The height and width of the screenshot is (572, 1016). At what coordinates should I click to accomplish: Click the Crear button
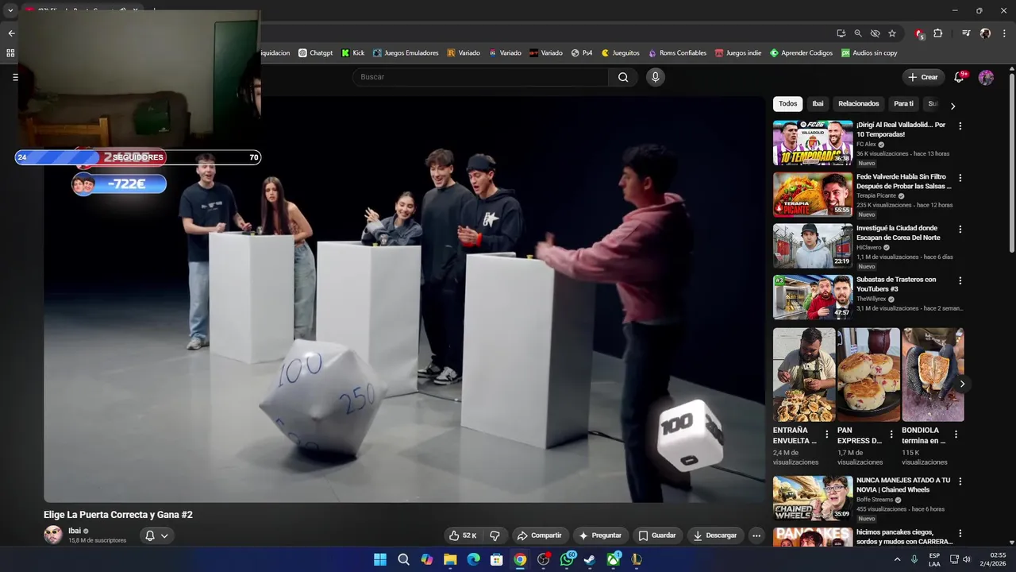923,77
